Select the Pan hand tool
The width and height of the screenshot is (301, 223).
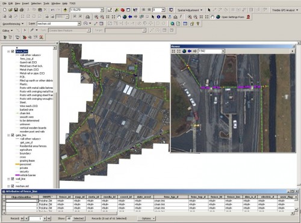tap(119, 17)
